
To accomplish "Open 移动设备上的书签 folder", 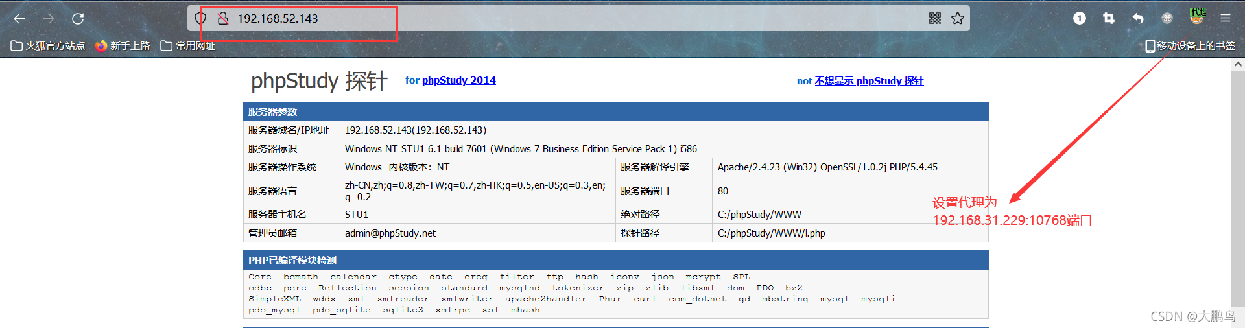I will coord(1190,45).
